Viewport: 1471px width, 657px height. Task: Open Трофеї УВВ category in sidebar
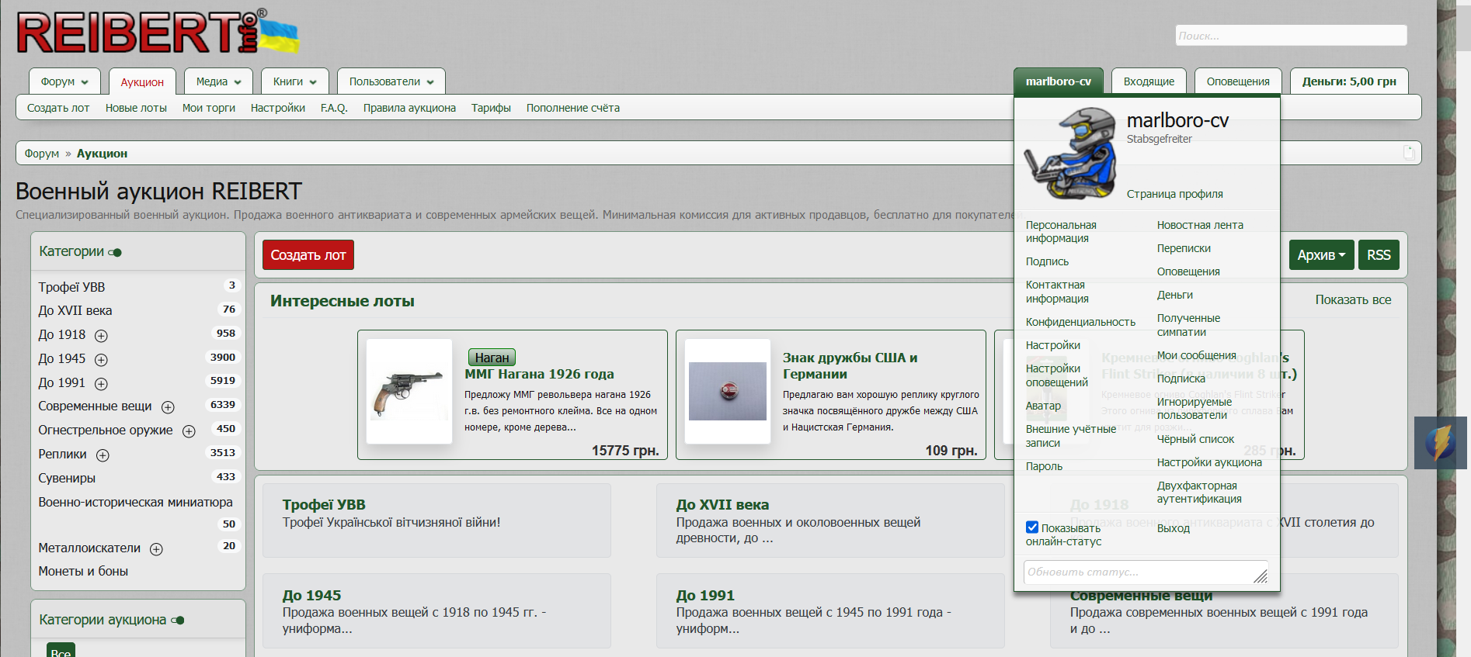[x=71, y=287]
